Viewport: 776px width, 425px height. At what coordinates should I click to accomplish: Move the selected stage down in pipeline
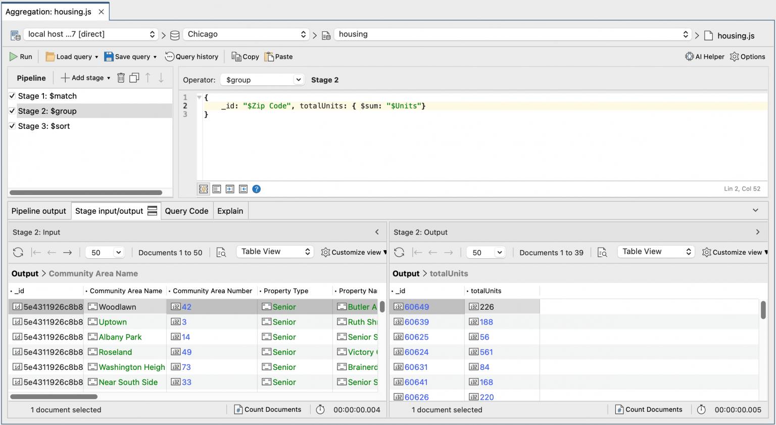[161, 77]
